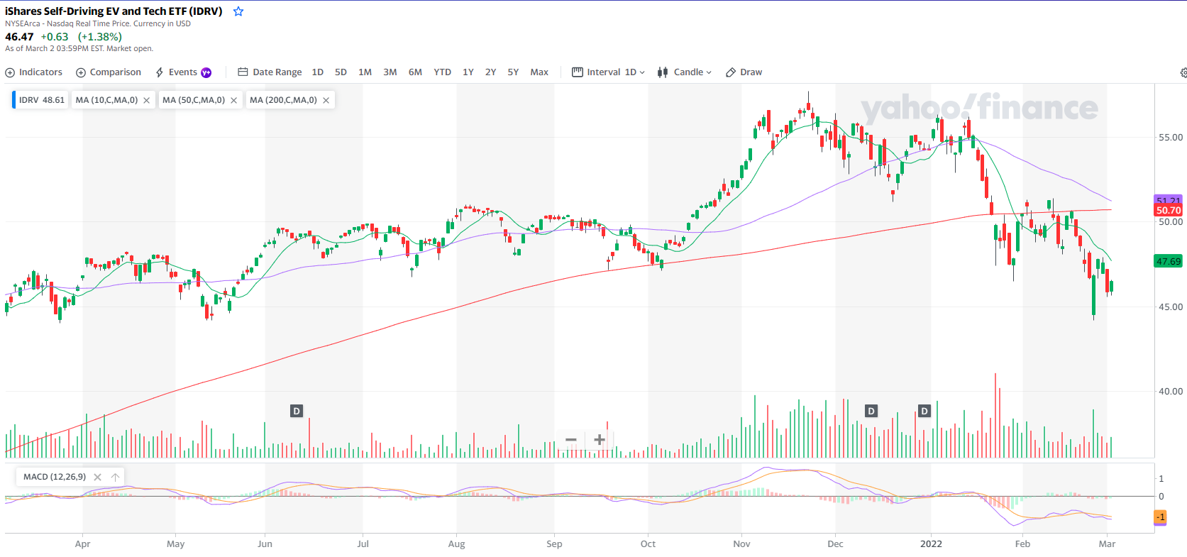Click the dividend D marker near June
The height and width of the screenshot is (557, 1187).
point(297,411)
